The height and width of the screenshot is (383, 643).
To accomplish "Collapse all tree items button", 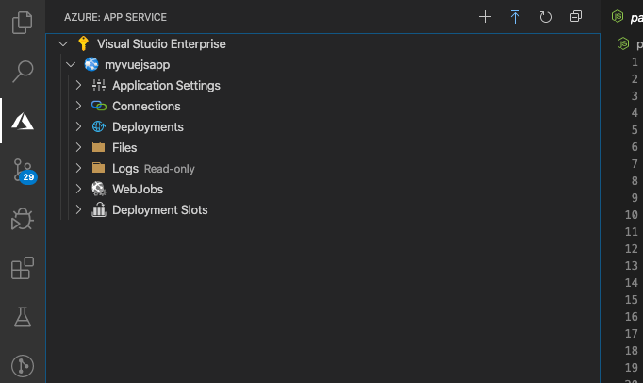I will point(576,16).
